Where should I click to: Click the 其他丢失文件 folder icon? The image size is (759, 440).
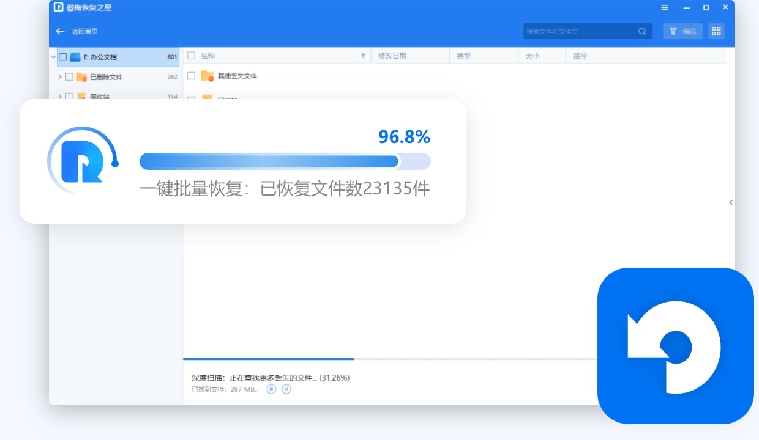pyautogui.click(x=207, y=76)
